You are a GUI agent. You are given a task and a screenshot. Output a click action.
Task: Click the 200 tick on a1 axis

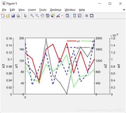coord(22,38)
